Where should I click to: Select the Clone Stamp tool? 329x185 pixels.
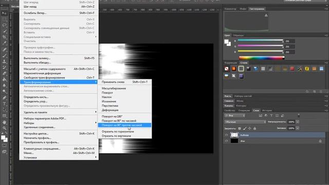click(4, 62)
